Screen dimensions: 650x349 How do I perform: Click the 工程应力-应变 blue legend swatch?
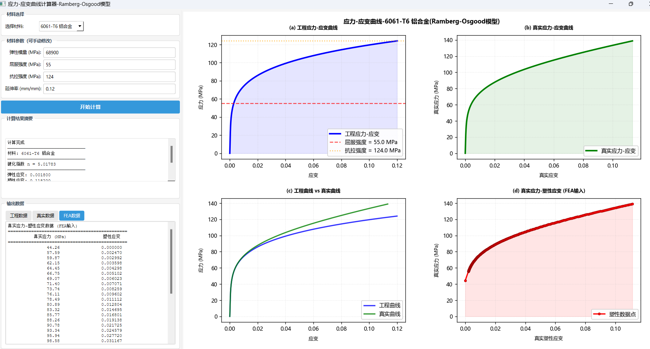[x=335, y=134]
